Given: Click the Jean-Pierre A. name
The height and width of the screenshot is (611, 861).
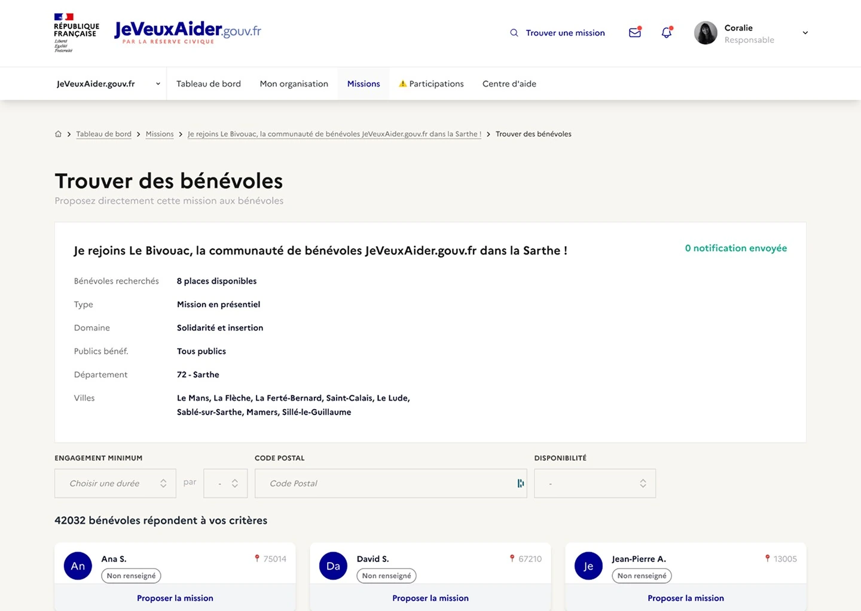Looking at the screenshot, I should click(x=639, y=559).
